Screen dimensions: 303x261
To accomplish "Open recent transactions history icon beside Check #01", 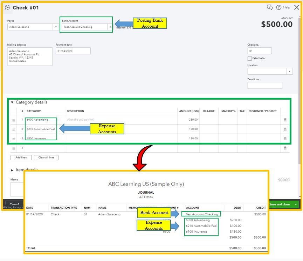I will point(7,8).
